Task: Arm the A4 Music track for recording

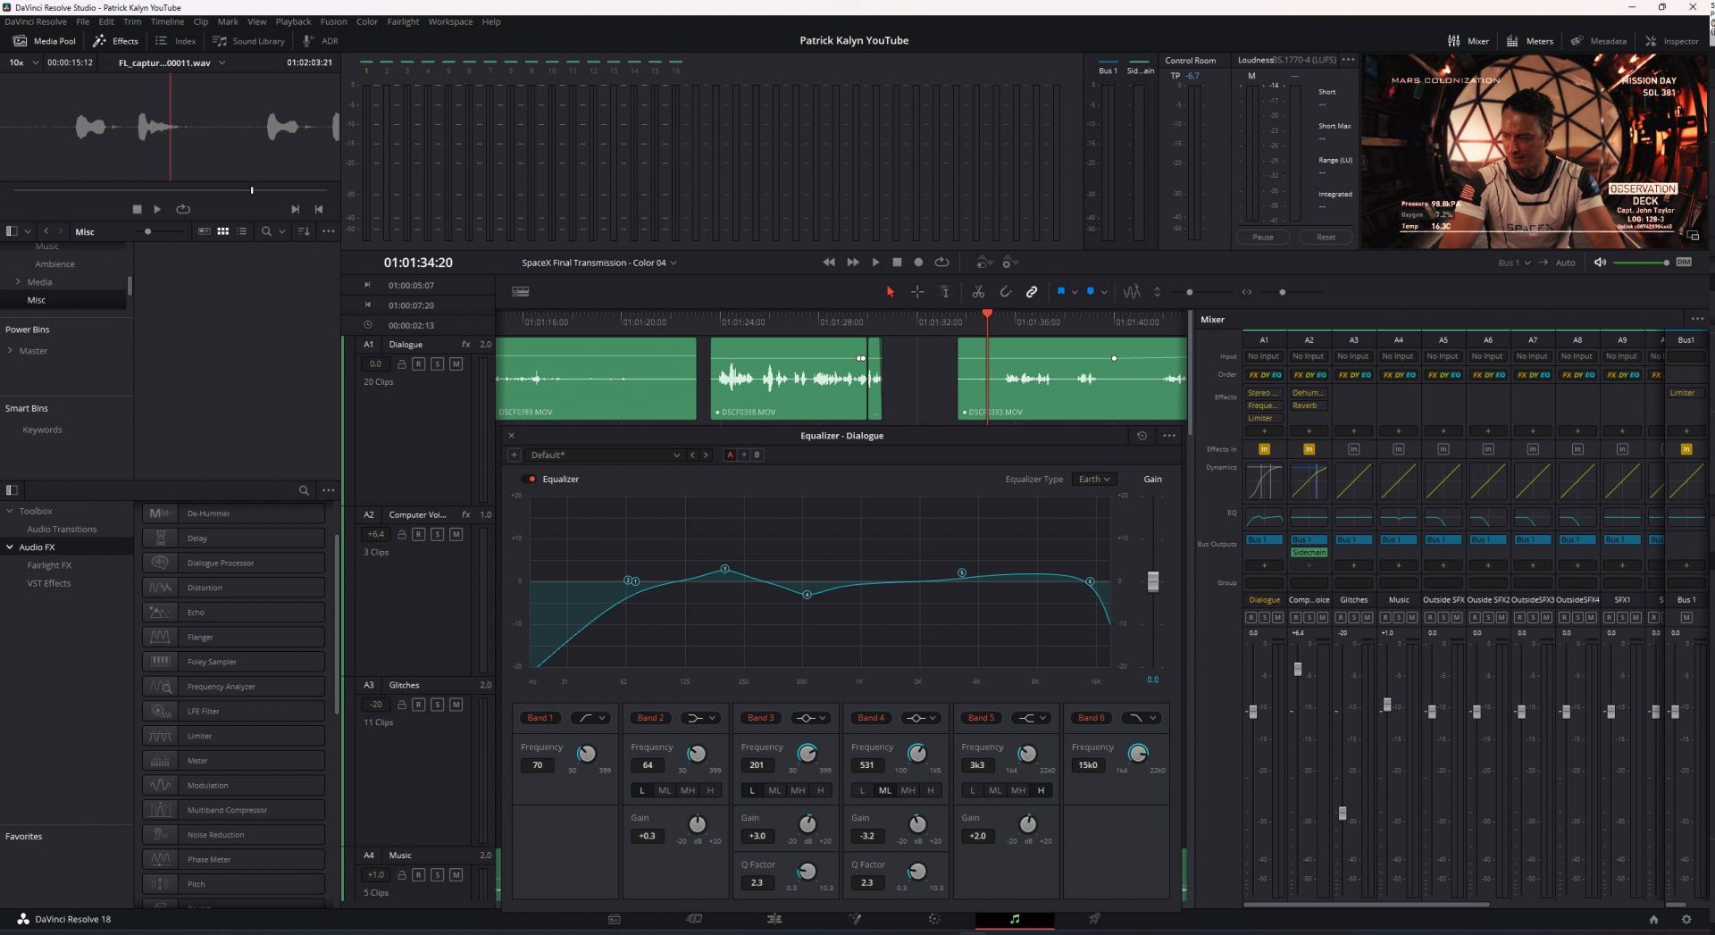Action: (x=417, y=875)
